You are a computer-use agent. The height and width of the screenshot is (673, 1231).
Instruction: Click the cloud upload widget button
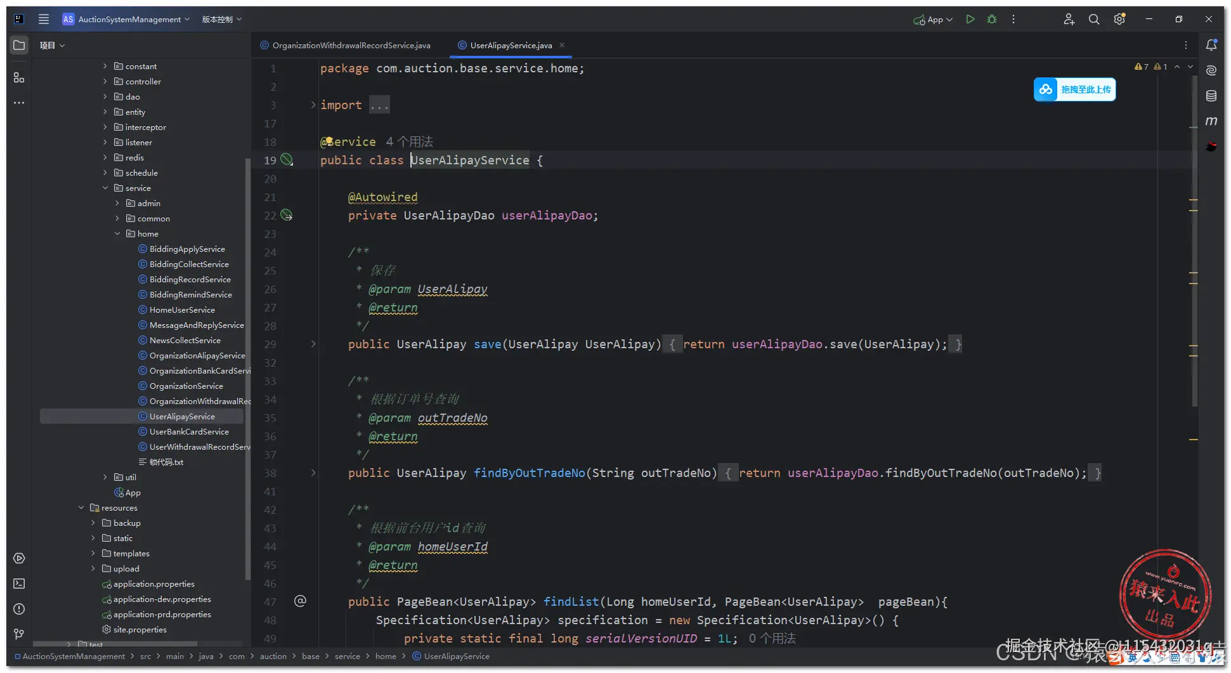click(x=1074, y=89)
